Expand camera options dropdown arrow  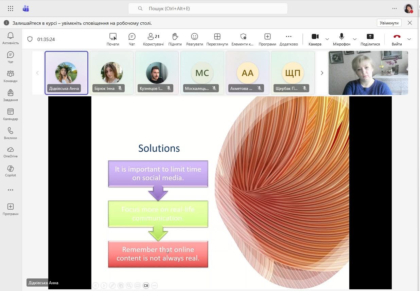327,39
